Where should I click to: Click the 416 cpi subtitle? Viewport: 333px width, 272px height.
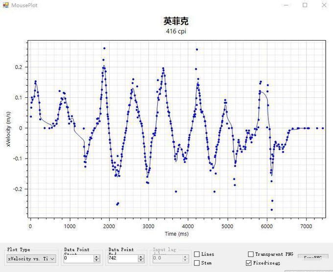(x=176, y=31)
